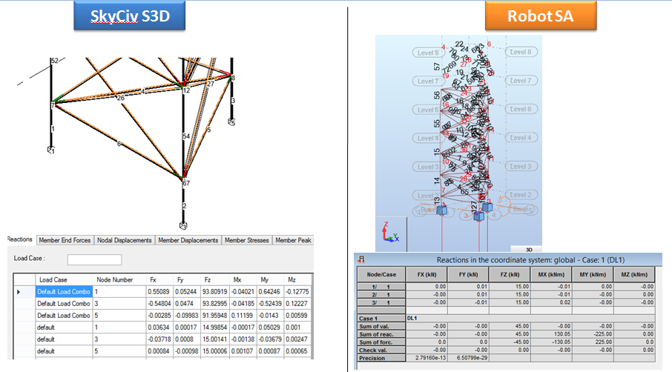The height and width of the screenshot is (372, 672).
Task: Open the Reactions tab in SkyCiv
Action: tap(20, 239)
